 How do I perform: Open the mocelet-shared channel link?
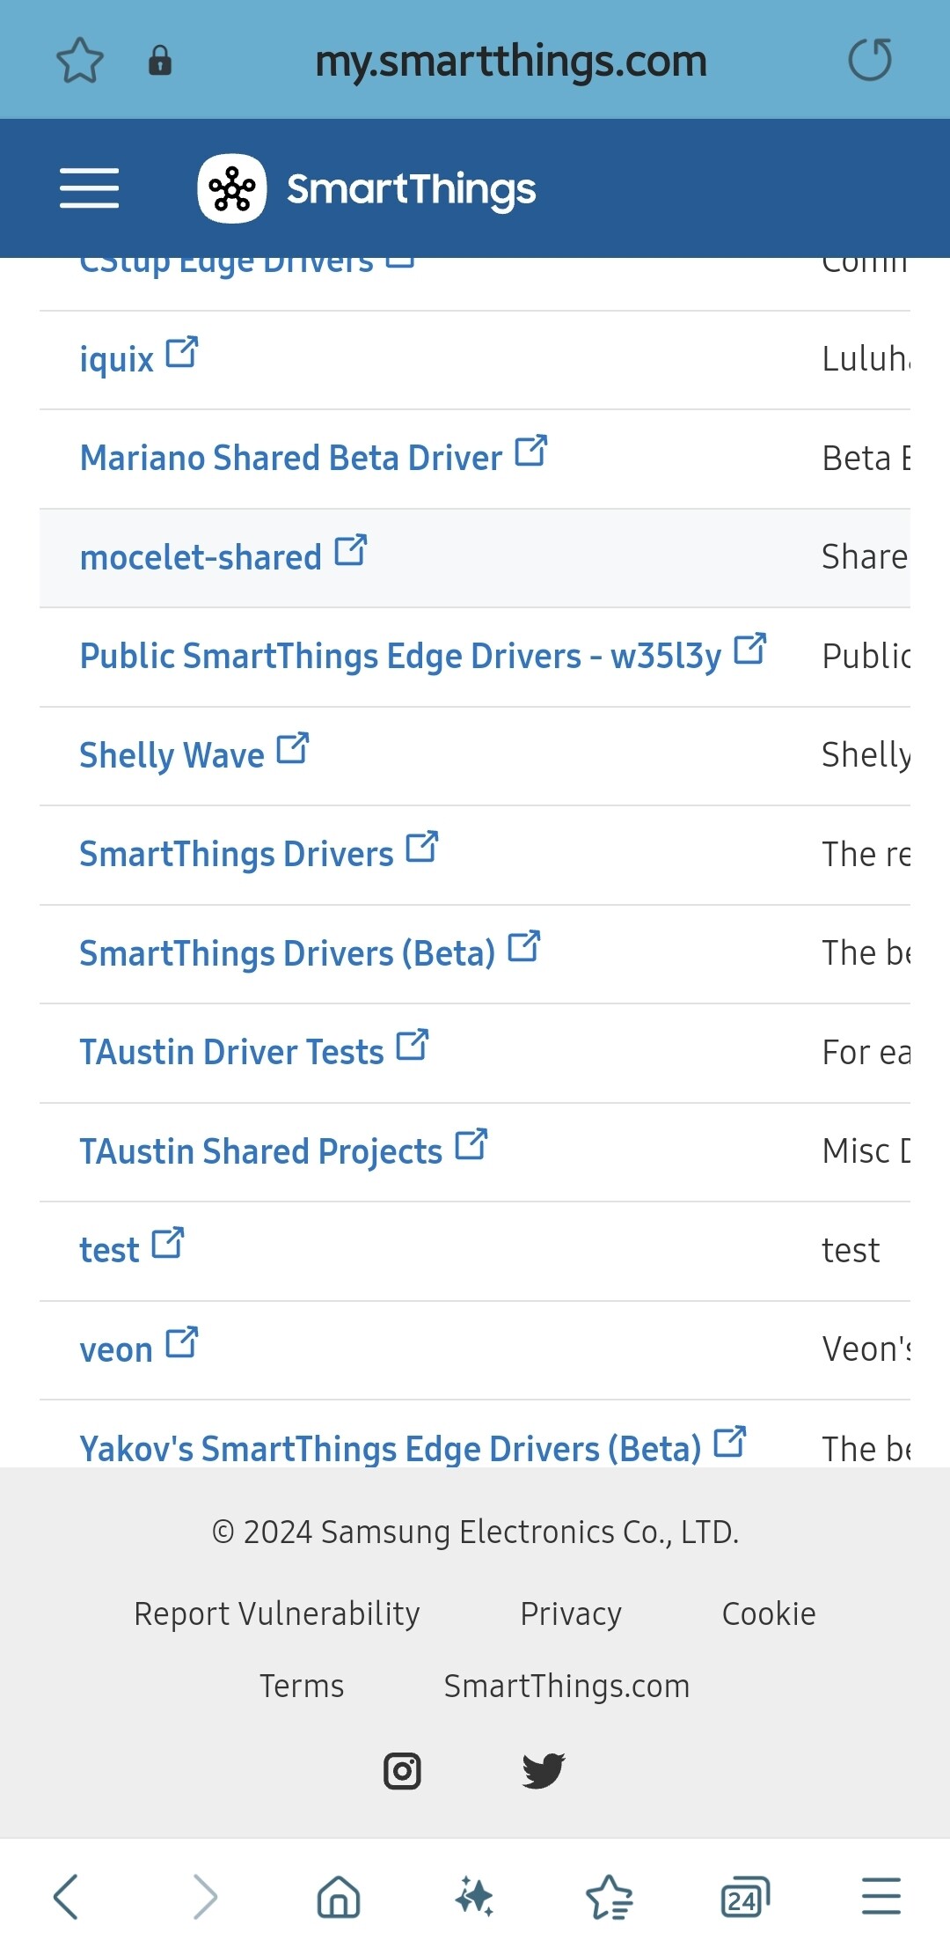pyautogui.click(x=201, y=557)
